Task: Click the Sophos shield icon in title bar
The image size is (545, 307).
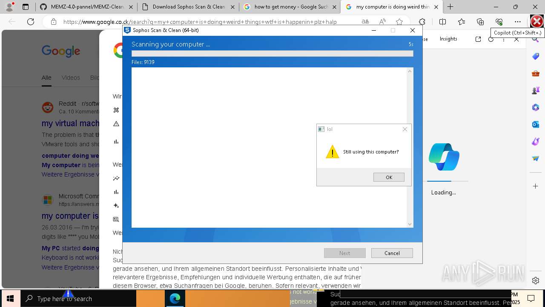Action: pos(127,30)
